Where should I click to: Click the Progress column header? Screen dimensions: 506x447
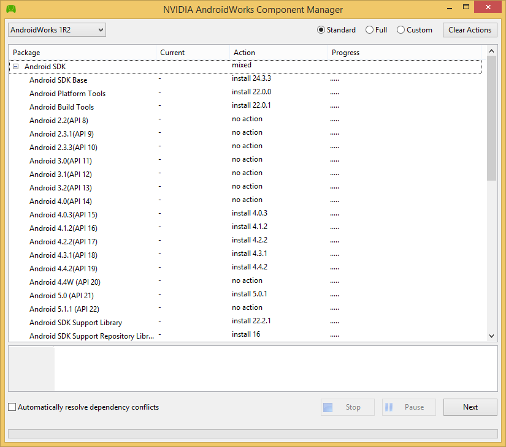405,53
